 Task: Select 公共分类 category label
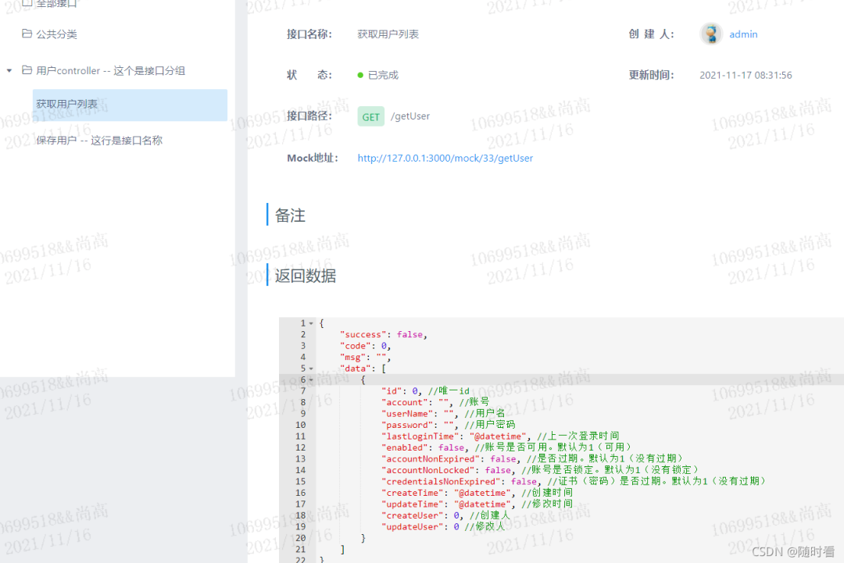[56, 34]
